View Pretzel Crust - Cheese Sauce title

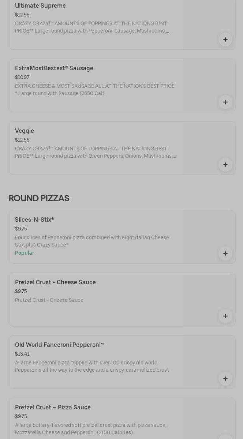[x=55, y=282]
